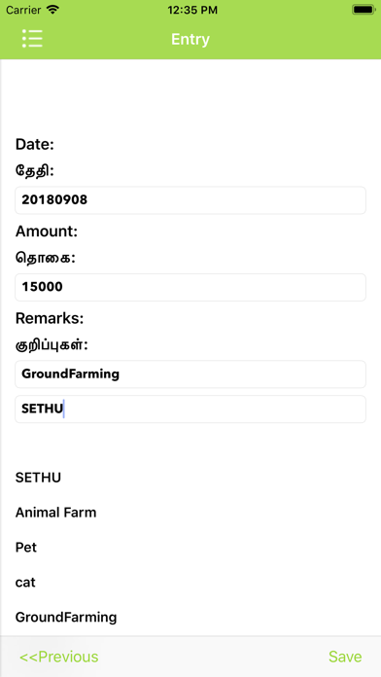Viewport: 381px width, 677px height.
Task: Open the list menu icon
Action: point(32,39)
